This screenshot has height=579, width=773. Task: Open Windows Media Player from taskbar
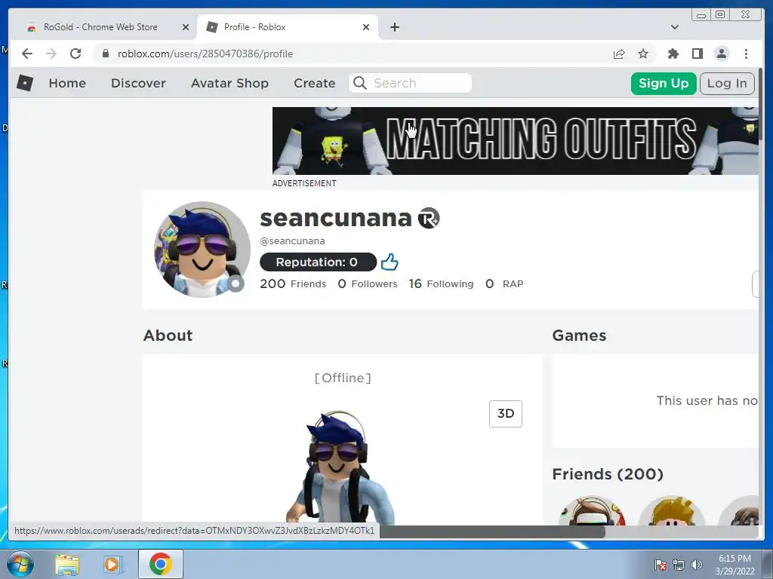[113, 564]
